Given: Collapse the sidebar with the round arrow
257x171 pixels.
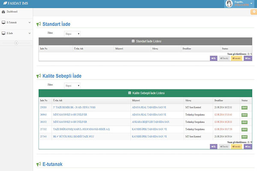Looking at the screenshot, I should click(16, 43).
